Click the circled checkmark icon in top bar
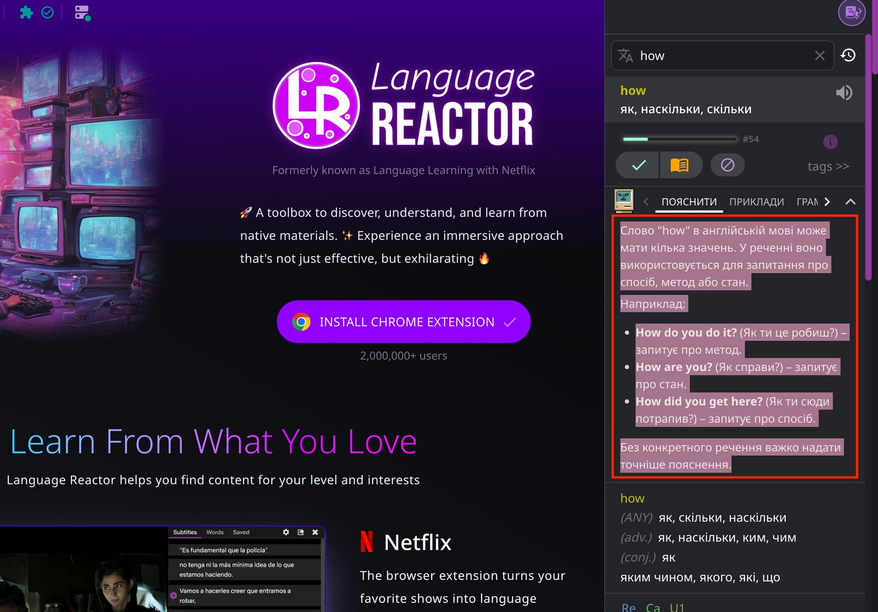This screenshot has height=612, width=878. (x=48, y=12)
